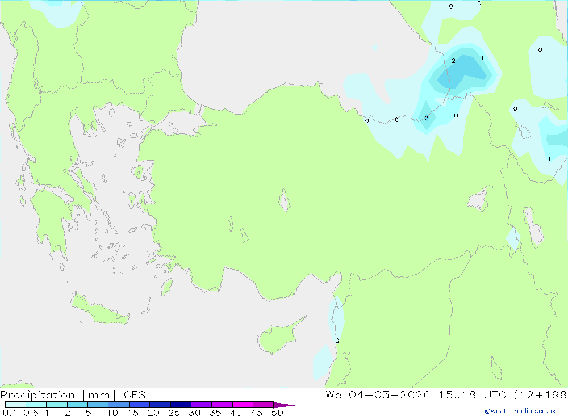Click the legend label '50'
This screenshot has width=568, height=416.
click(277, 413)
